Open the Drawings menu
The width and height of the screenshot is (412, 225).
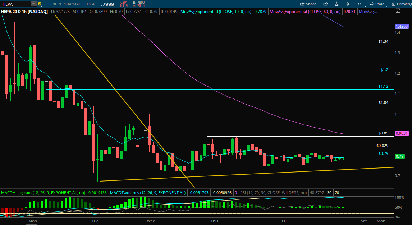pos(401,4)
